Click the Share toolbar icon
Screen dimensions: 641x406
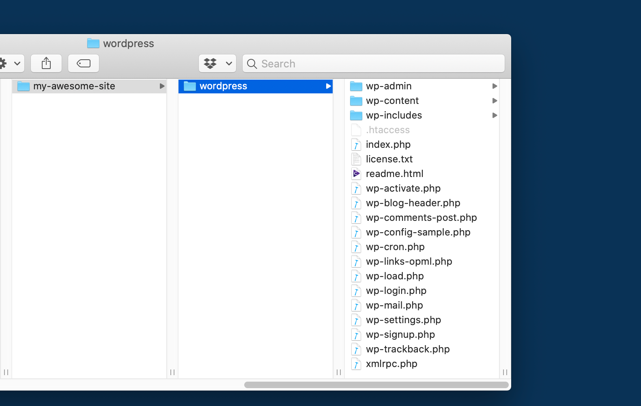click(x=46, y=63)
